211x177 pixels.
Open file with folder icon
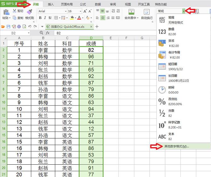[x=3, y=27]
